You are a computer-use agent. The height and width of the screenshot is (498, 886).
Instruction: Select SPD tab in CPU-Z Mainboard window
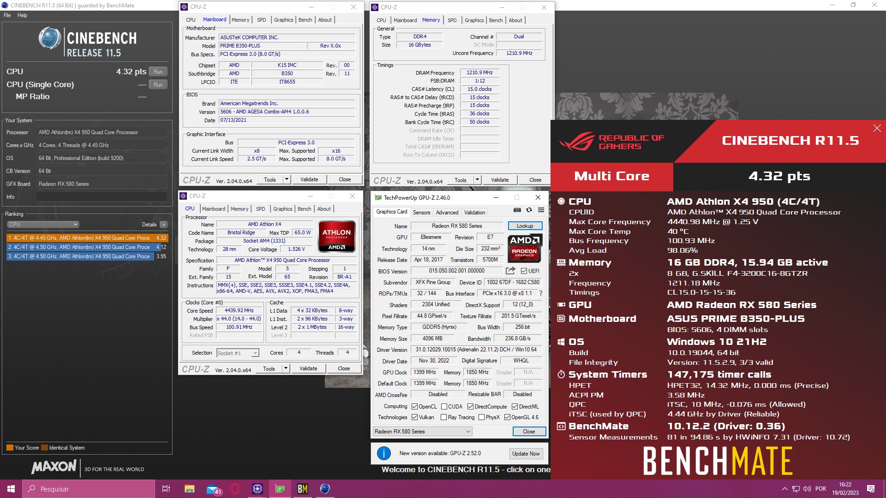click(x=261, y=20)
